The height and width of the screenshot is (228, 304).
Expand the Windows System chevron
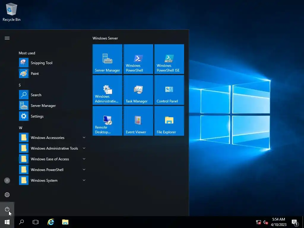tap(84, 180)
